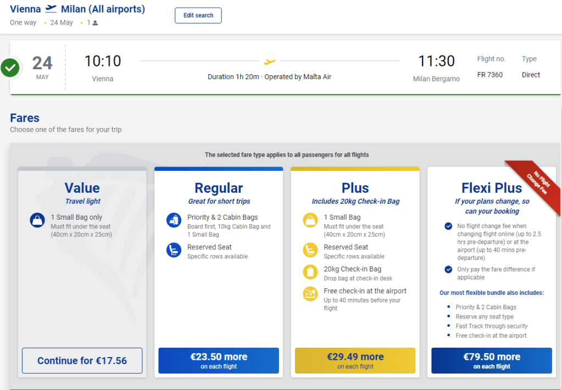
Task: Click Free check-in at airport icon
Action: (x=310, y=294)
